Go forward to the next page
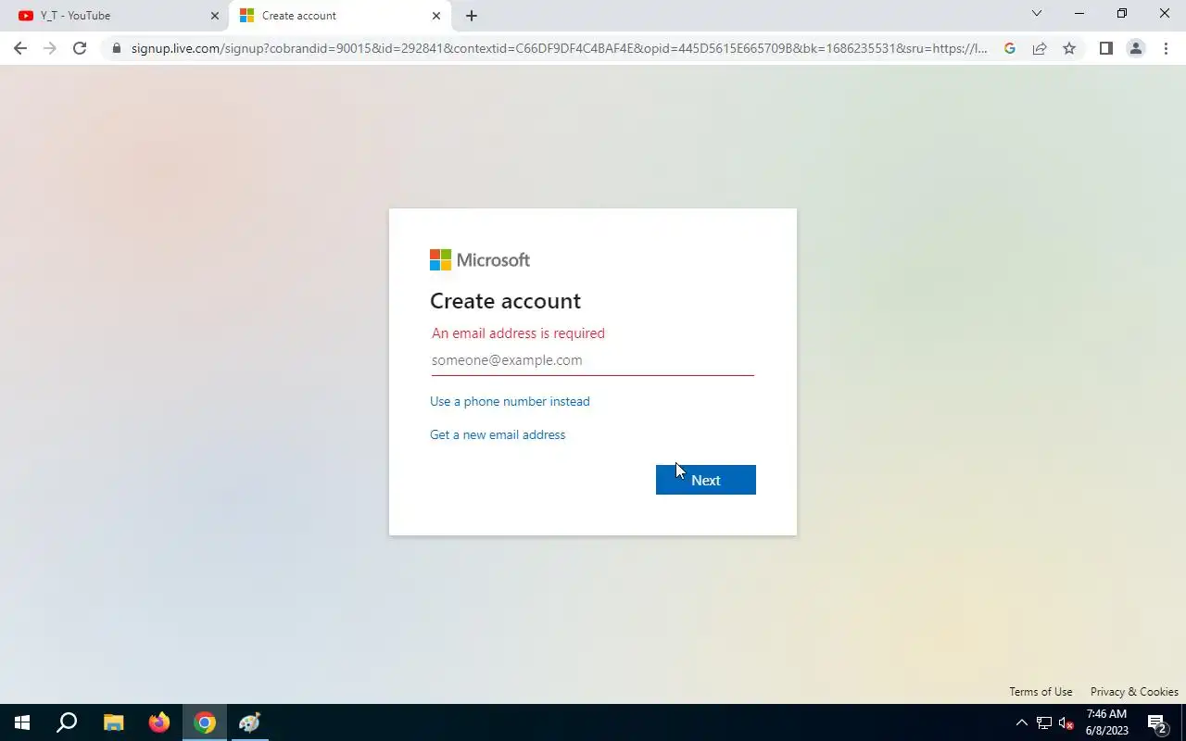 click(50, 48)
